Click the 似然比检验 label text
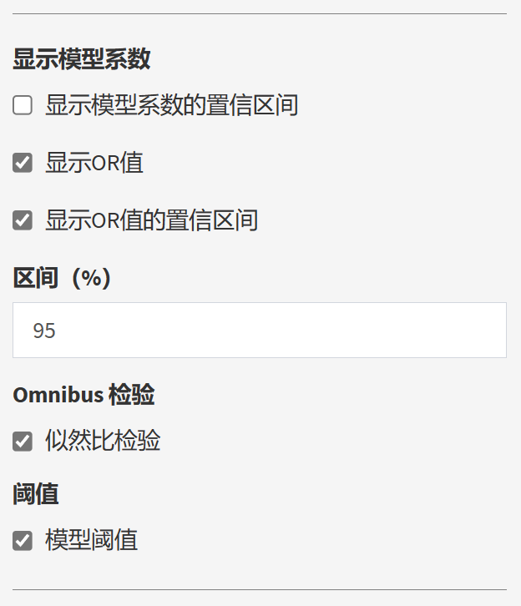 [103, 441]
